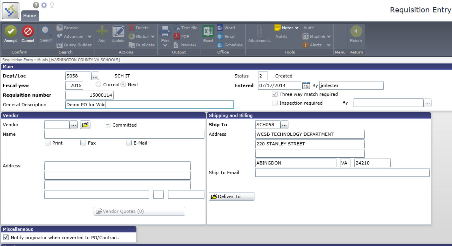The image size is (452, 246).
Task: Select the Current fiscal year radio
Action: (x=98, y=84)
